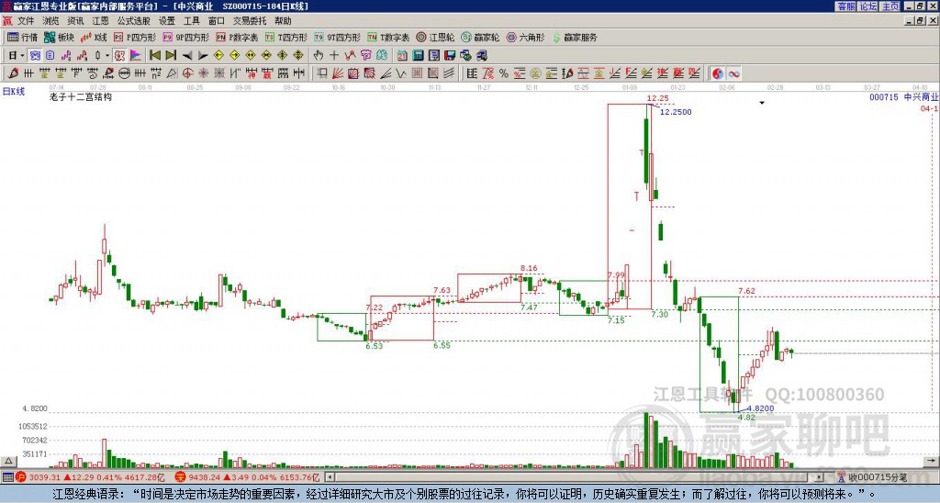Viewport: 940px width, 503px height.
Task: Select the red pencil drawing tool
Action: pyautogui.click(x=13, y=73)
